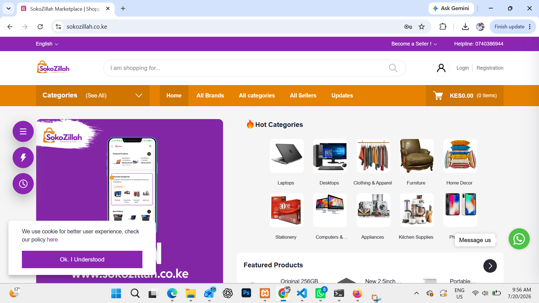Image resolution: width=539 pixels, height=303 pixels.
Task: Click the lightning bolt flash deals button
Action: tap(23, 158)
